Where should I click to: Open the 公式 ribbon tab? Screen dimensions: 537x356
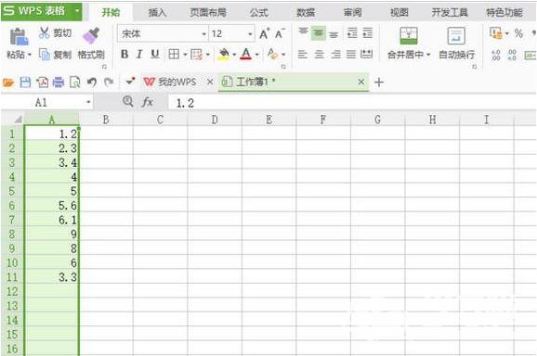pos(258,13)
